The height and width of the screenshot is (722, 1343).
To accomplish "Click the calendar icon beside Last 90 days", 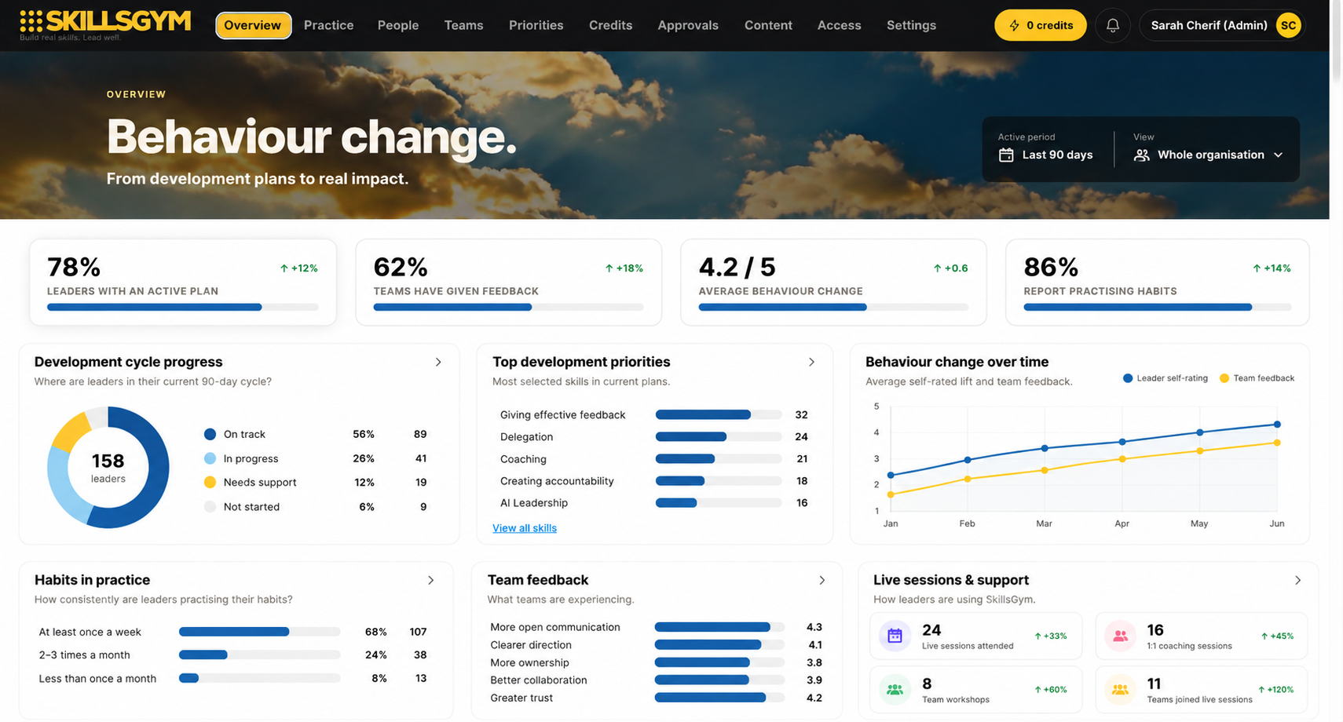I will (1006, 155).
